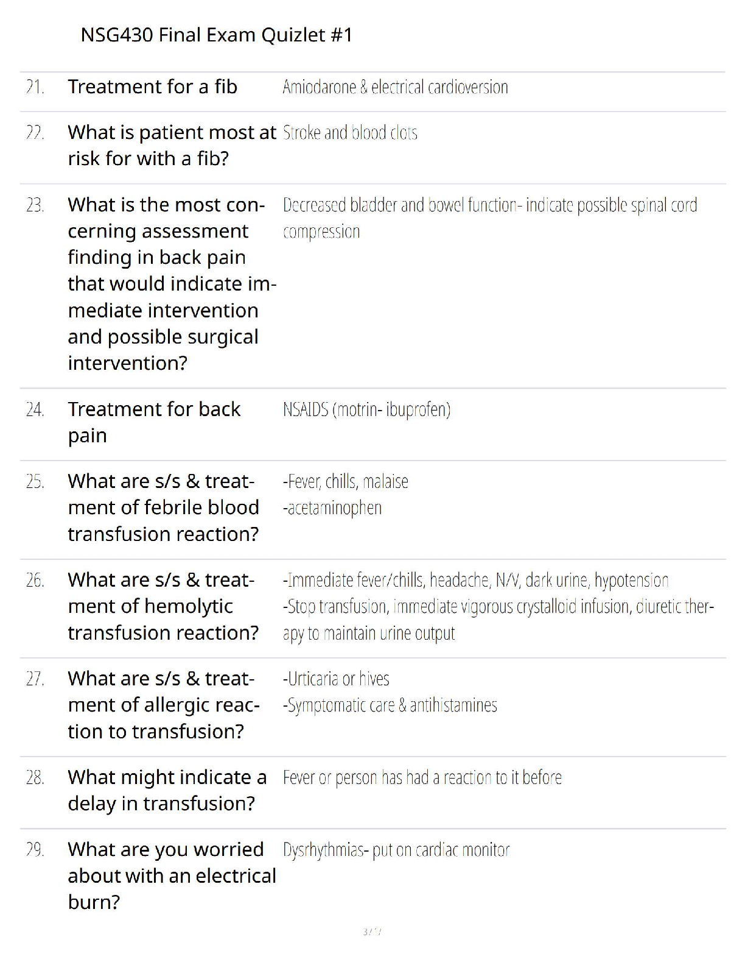Image resolution: width=745 pixels, height=965 pixels.
Task: Click the title NSG430 Final Exam Quizlet #1
Action: click(x=216, y=35)
